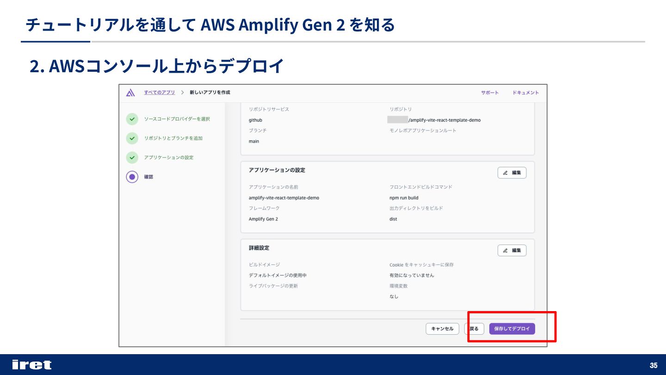
Task: Click the Amplify logo icon
Action: [x=130, y=93]
